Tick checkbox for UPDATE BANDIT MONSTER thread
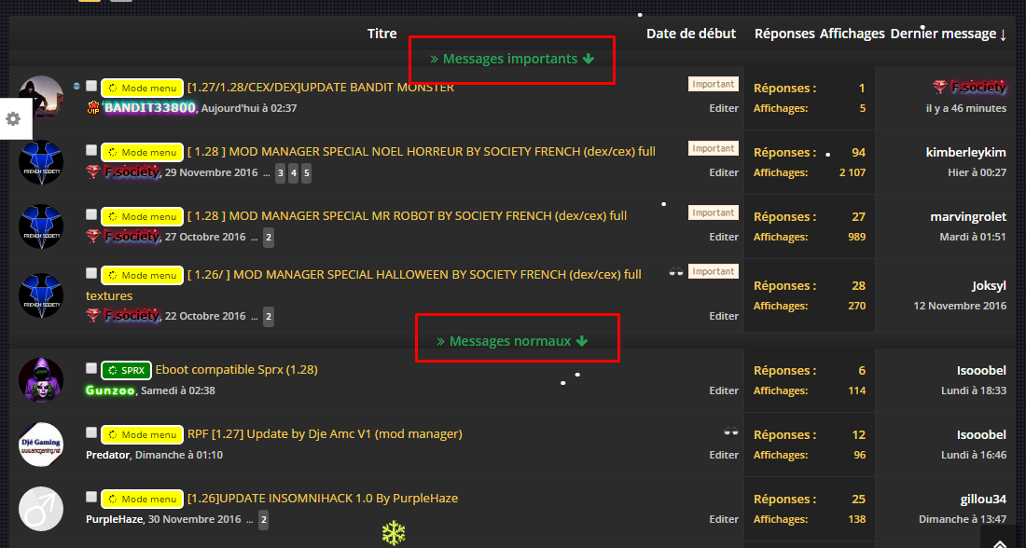Image resolution: width=1026 pixels, height=548 pixels. 91,86
